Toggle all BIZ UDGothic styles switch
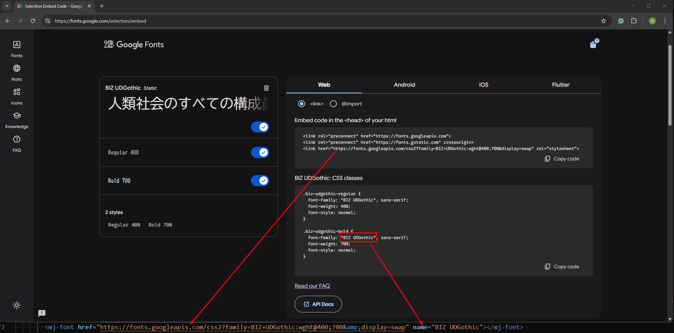Image resolution: width=674 pixels, height=333 pixels. tap(260, 127)
